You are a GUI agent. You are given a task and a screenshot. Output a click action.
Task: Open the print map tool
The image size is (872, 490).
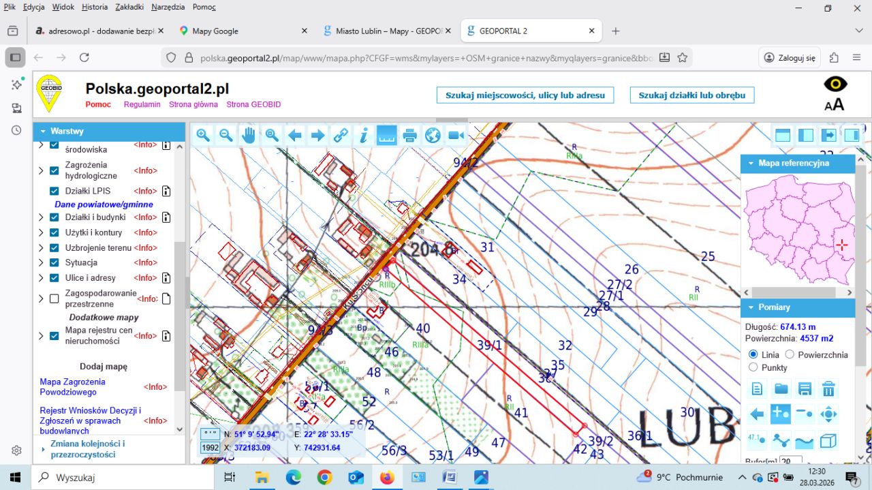[x=409, y=136]
